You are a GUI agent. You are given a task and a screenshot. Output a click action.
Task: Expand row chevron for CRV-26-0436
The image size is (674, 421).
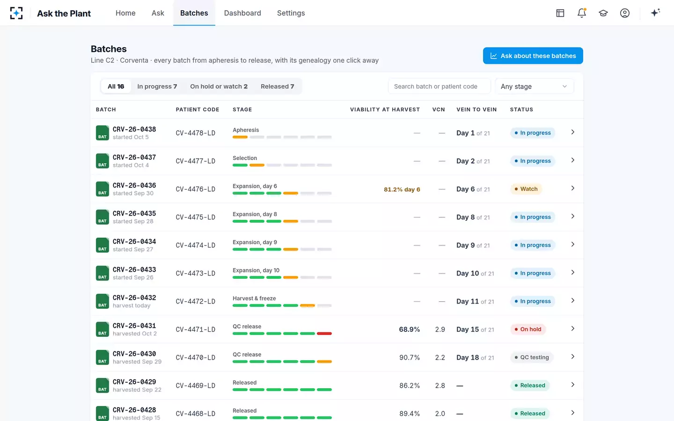pos(572,189)
